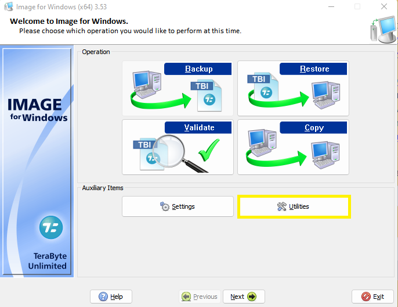Image resolution: width=398 pixels, height=307 pixels.
Task: Click the Previous button
Action: click(200, 297)
